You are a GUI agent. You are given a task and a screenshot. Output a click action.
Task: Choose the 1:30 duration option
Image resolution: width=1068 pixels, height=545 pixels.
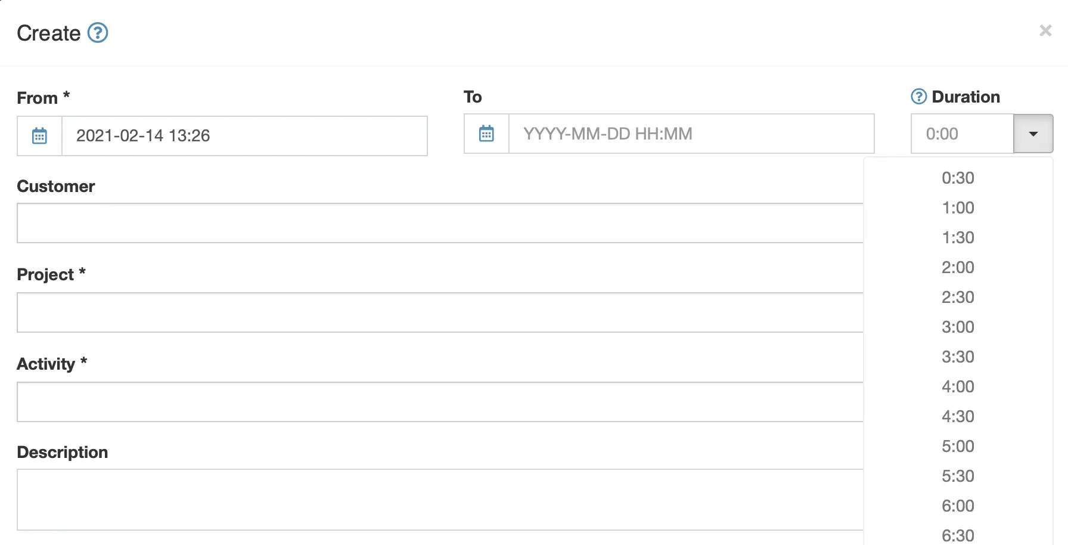pyautogui.click(x=958, y=237)
